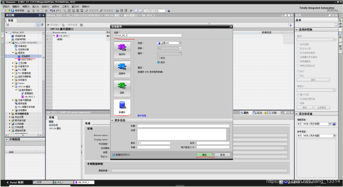This screenshot has width=343, height=187.
Task: Click the 全部替换 replace all button
Action: tap(322, 108)
